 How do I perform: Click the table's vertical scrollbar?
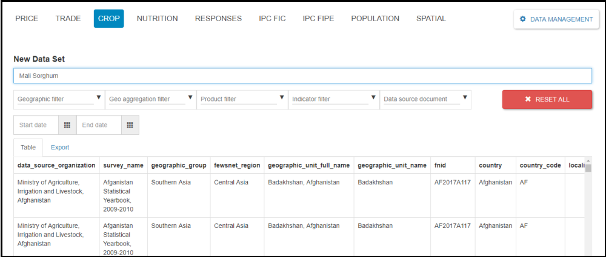pyautogui.click(x=587, y=206)
